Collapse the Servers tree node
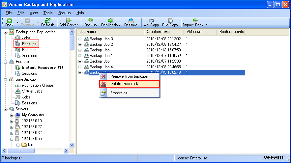The image size is (291, 163). point(6,109)
